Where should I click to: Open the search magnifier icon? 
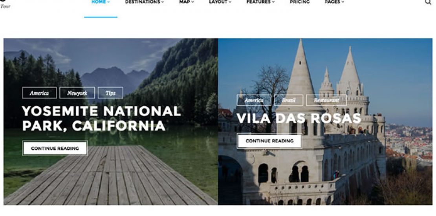click(428, 2)
